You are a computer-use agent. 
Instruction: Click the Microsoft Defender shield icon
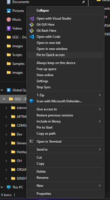click(x=32, y=101)
